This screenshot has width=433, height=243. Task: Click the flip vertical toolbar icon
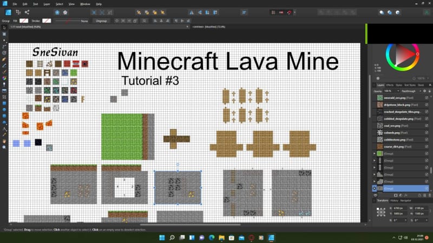(x=199, y=12)
